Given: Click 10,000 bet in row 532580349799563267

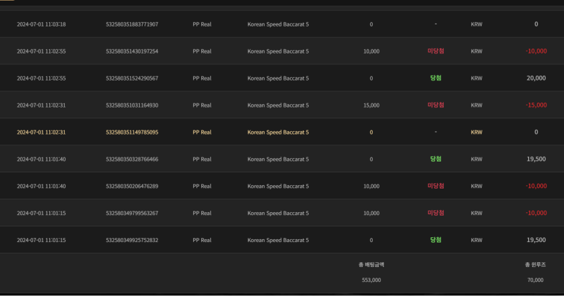Looking at the screenshot, I should [371, 213].
